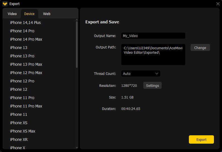
Task: Choose iPhone 13 Pro from list
Action: coord(22,56)
